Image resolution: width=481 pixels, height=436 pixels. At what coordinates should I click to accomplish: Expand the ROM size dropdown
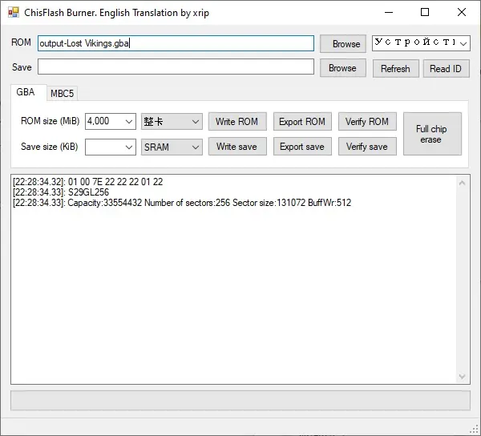pos(129,122)
